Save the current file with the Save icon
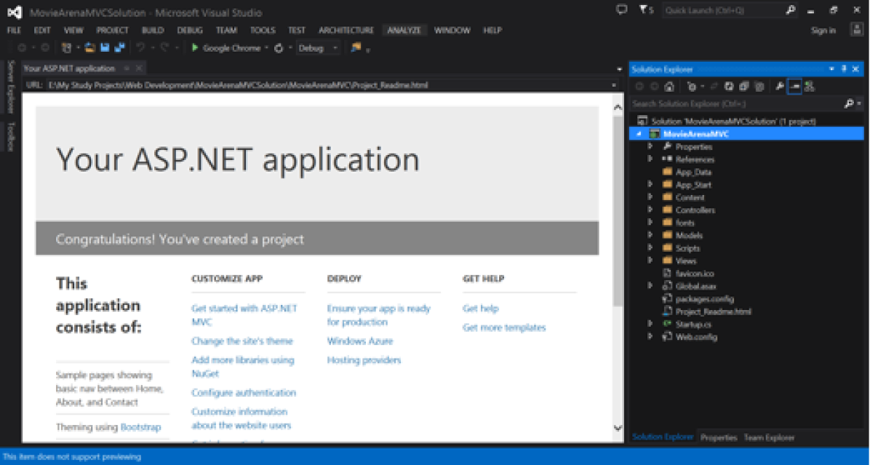 point(105,48)
